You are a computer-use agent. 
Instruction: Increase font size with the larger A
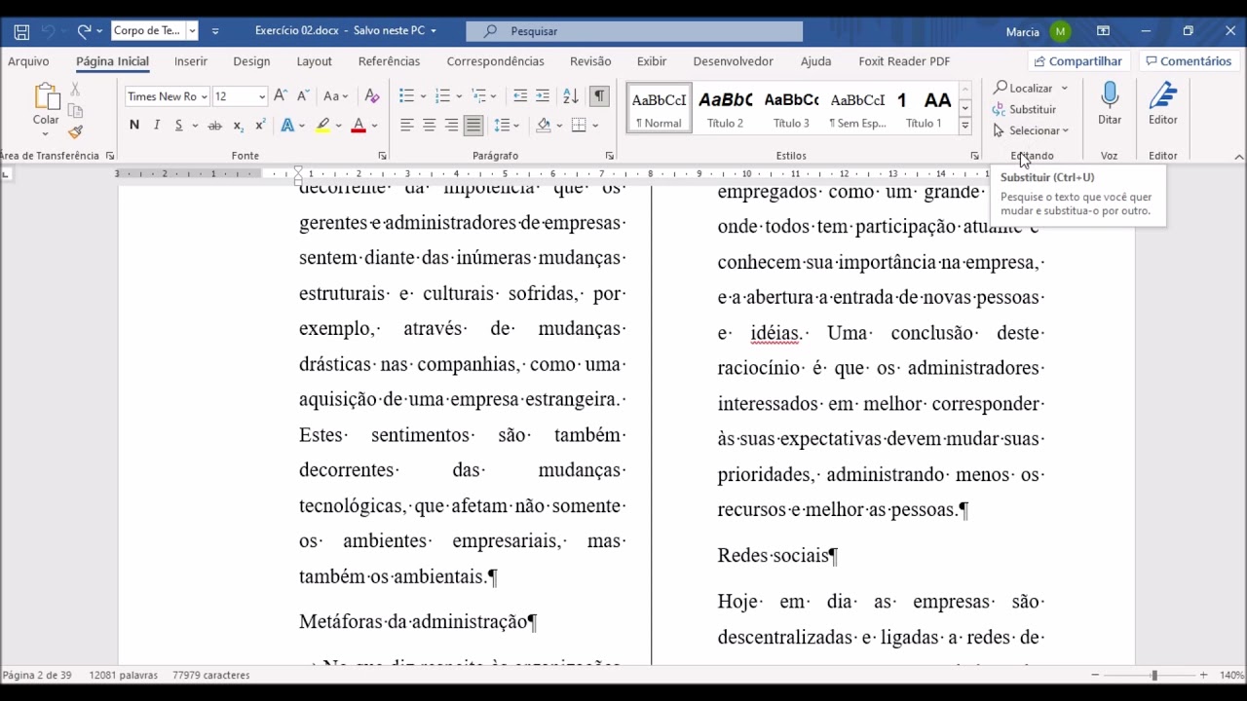coord(281,96)
